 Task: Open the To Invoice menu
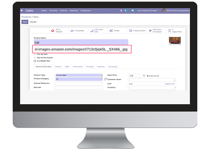click(53, 11)
